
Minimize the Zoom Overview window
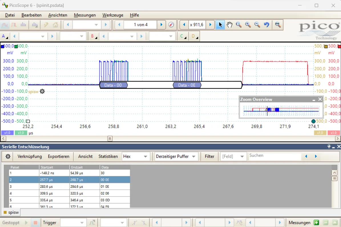314,100
